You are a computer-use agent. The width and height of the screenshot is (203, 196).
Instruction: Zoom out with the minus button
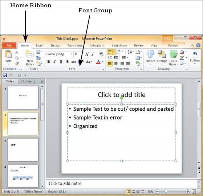pyautogui.click(x=158, y=192)
